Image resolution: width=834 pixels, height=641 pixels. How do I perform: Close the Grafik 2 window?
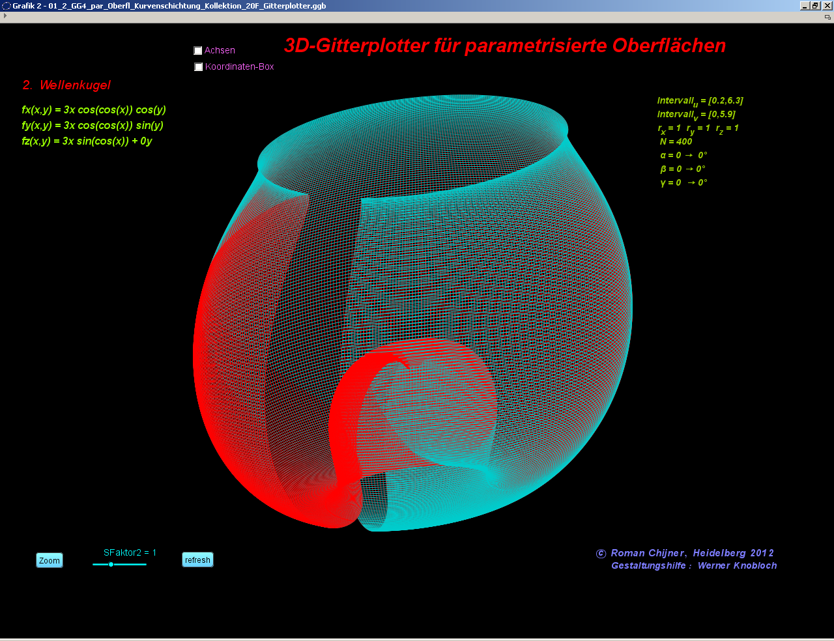click(x=827, y=6)
